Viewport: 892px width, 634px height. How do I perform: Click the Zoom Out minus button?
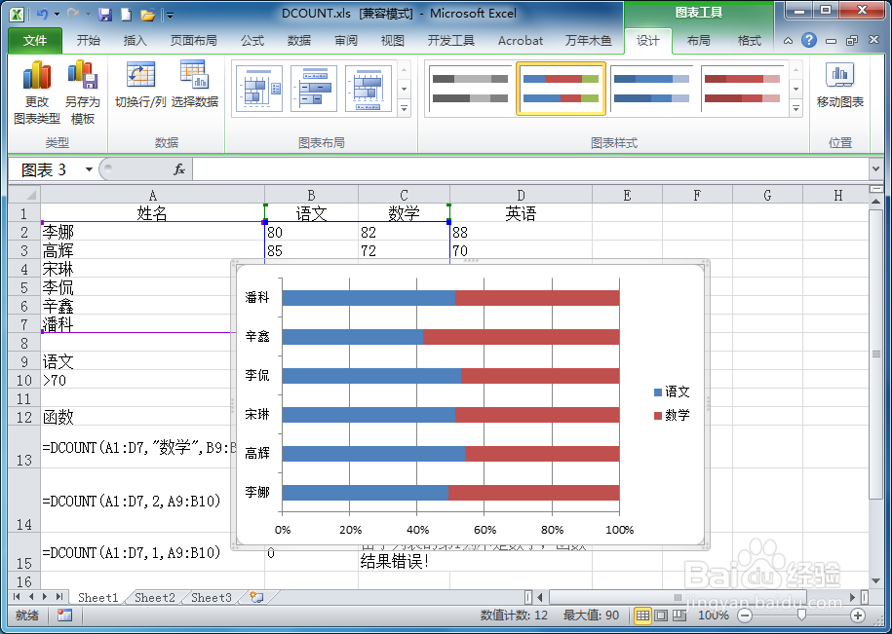click(x=745, y=615)
